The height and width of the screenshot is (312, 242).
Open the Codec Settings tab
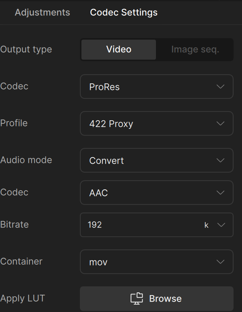(123, 12)
